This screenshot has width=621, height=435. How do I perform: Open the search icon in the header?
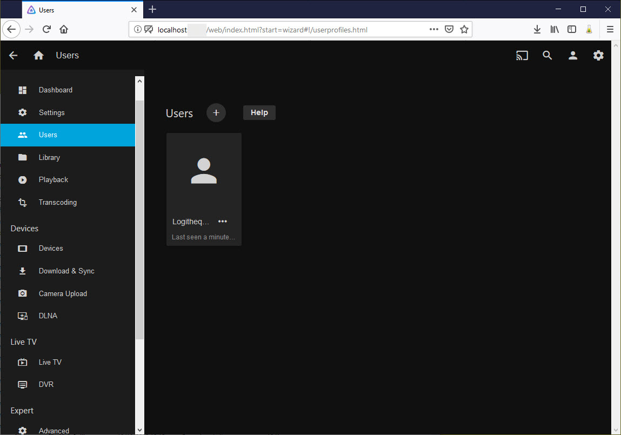[x=547, y=55]
